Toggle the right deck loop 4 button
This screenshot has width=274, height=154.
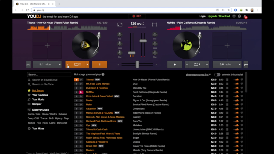point(197,64)
